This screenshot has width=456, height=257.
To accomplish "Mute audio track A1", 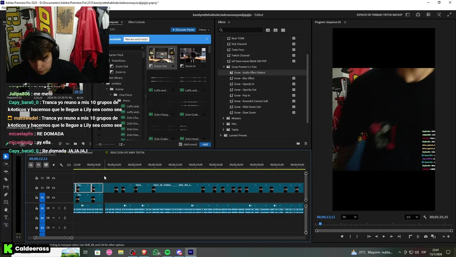I will click(53, 208).
